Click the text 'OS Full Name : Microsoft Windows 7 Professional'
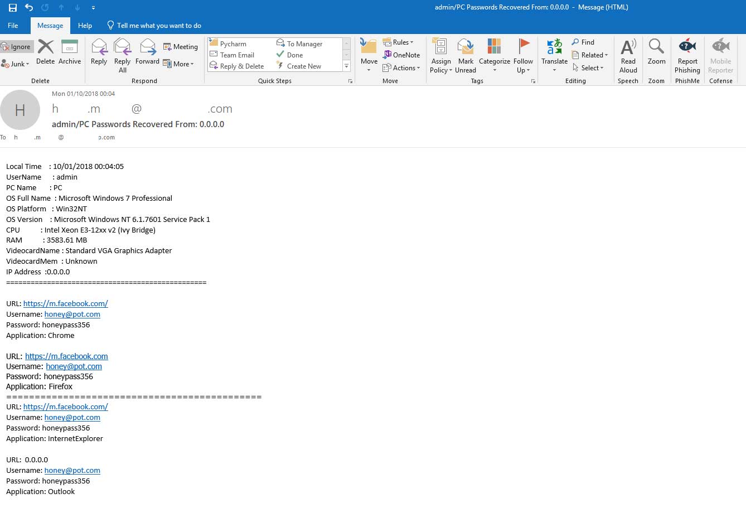746x508 pixels. click(89, 199)
